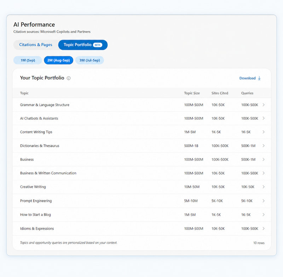The image size is (283, 277).
Task: Expand the Business & Written Communication chevron
Action: [x=264, y=173]
